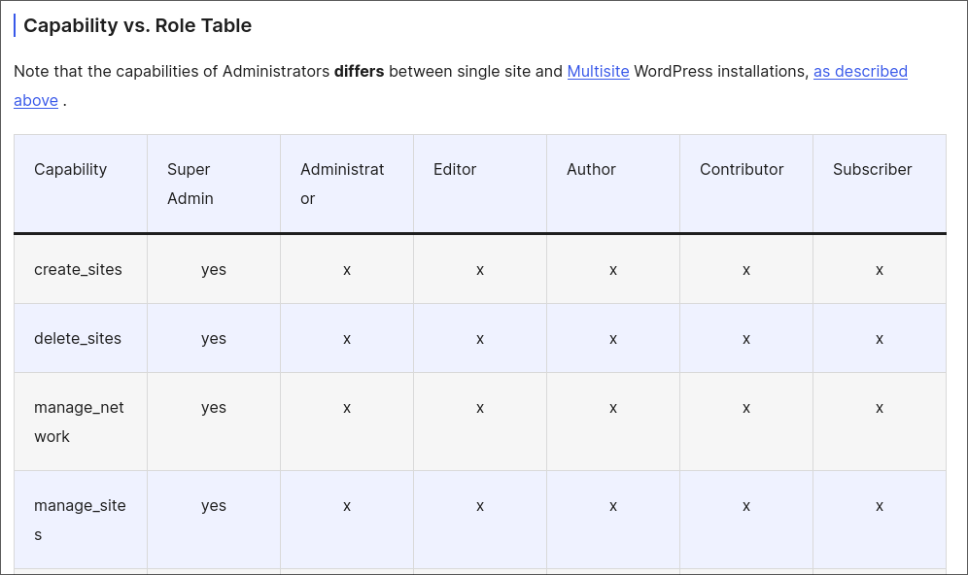Image resolution: width=968 pixels, height=575 pixels.
Task: Click 'yes' in the create_sites row
Action: [x=214, y=269]
